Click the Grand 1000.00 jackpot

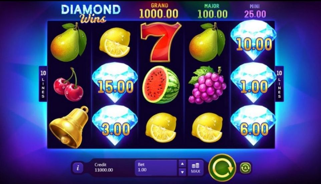coord(159,11)
